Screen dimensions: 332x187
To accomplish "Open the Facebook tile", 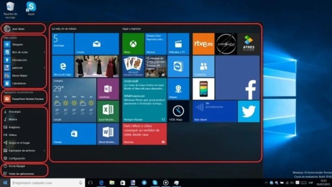I will [237, 78].
